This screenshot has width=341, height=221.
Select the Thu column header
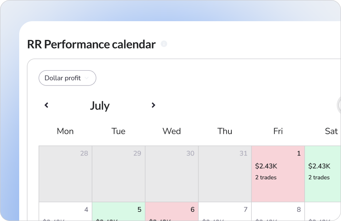pos(225,131)
